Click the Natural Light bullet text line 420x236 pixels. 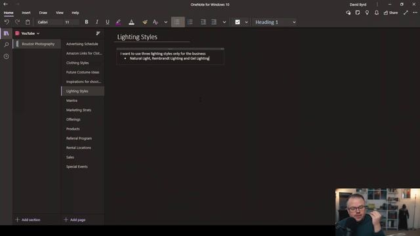click(x=169, y=58)
